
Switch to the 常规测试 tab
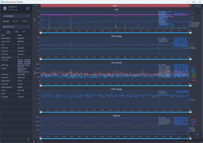coord(6,21)
